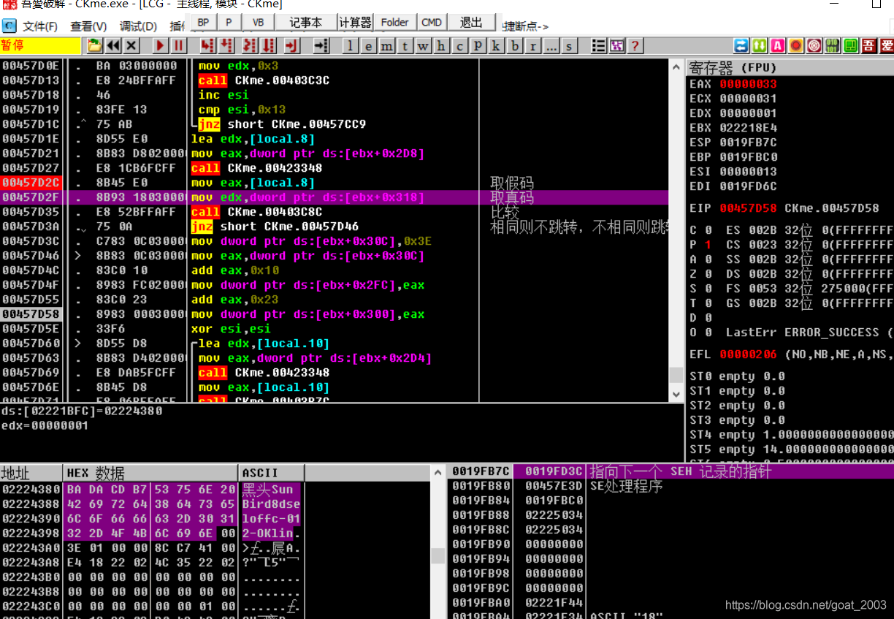Click the 地址 column header in dump

(x=31, y=473)
